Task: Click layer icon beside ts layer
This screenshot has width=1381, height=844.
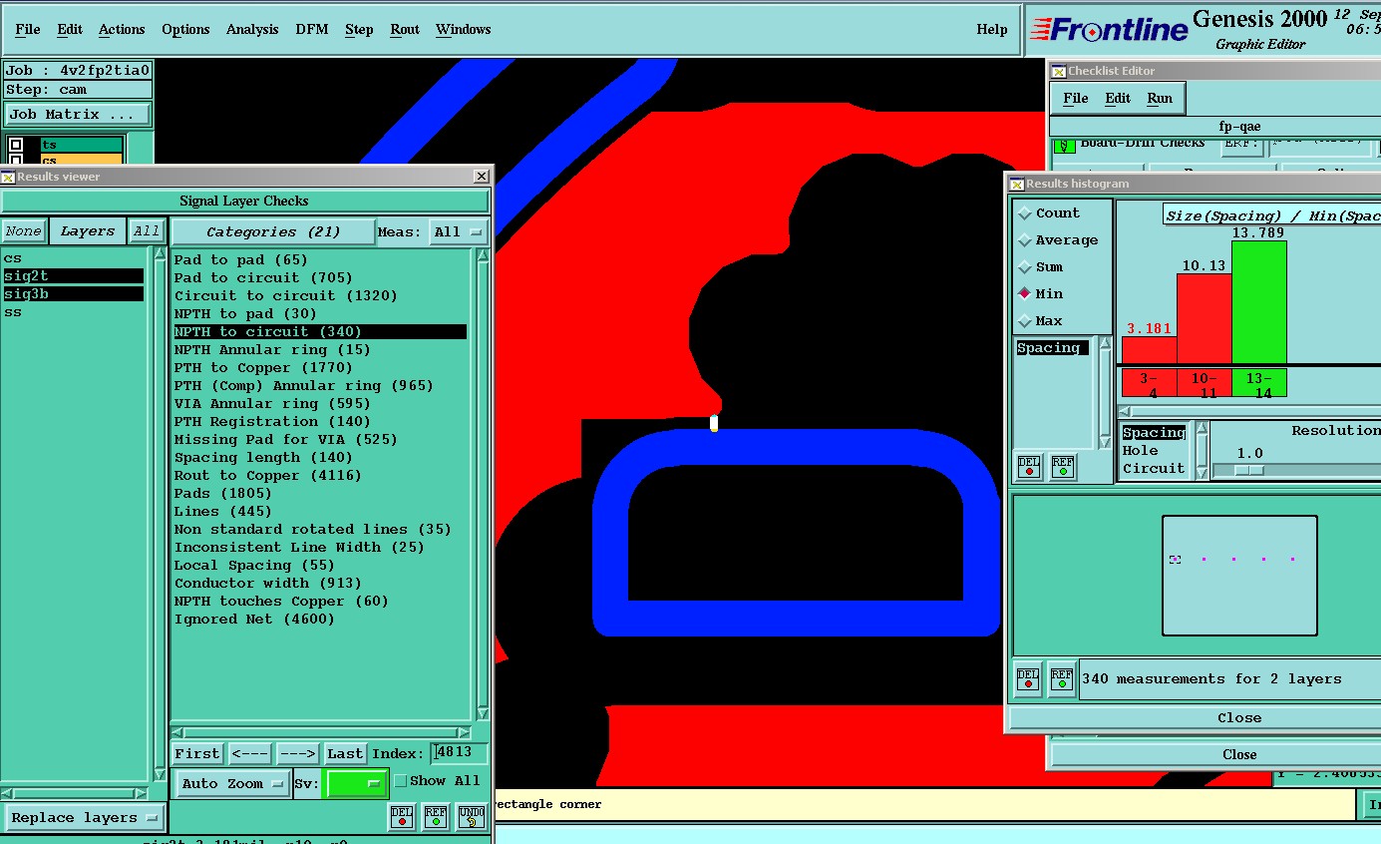Action: point(16,145)
